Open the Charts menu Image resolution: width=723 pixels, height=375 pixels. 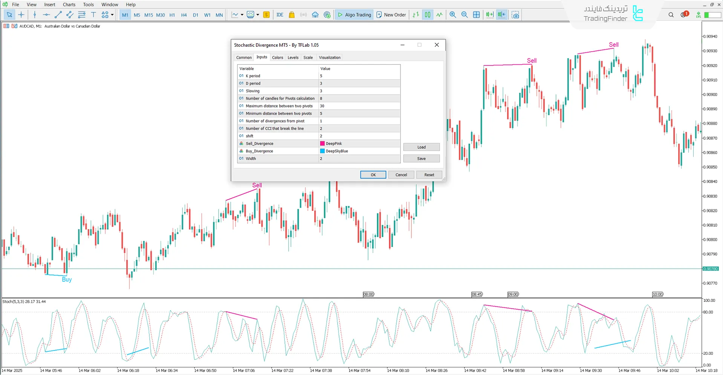tap(69, 5)
